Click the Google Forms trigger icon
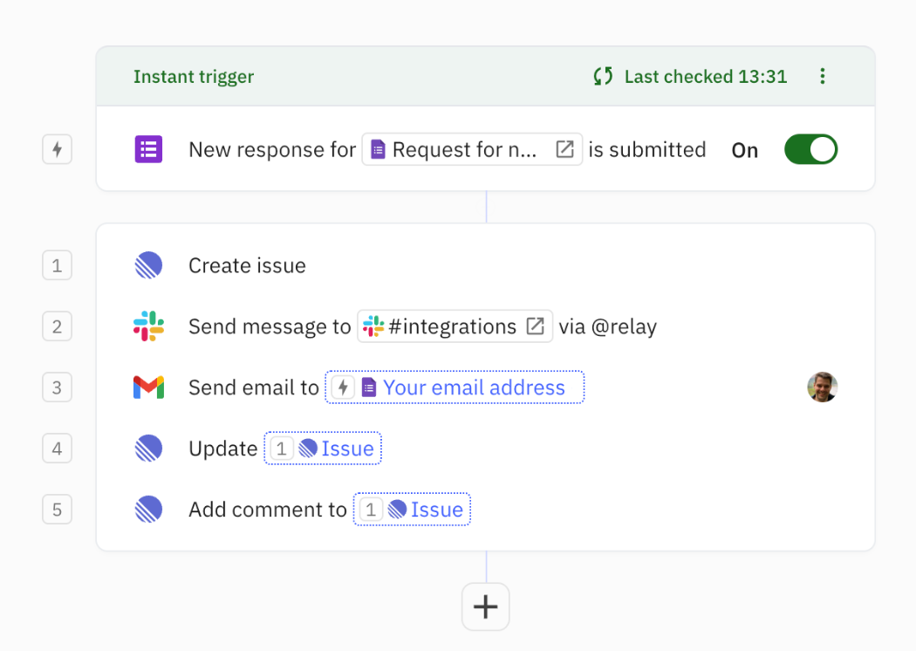The height and width of the screenshot is (651, 916). click(148, 149)
